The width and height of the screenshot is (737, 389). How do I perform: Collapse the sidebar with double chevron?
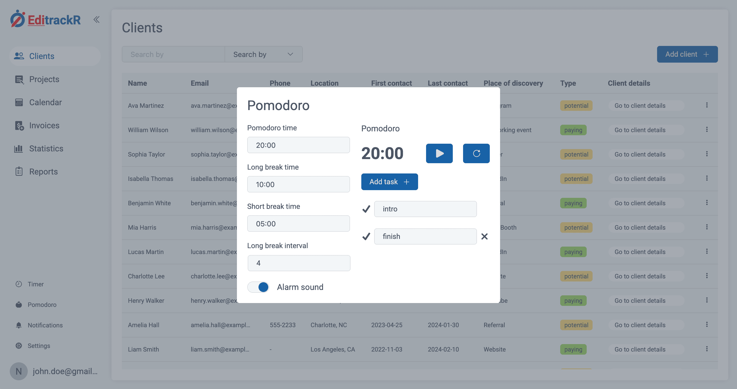pyautogui.click(x=96, y=20)
